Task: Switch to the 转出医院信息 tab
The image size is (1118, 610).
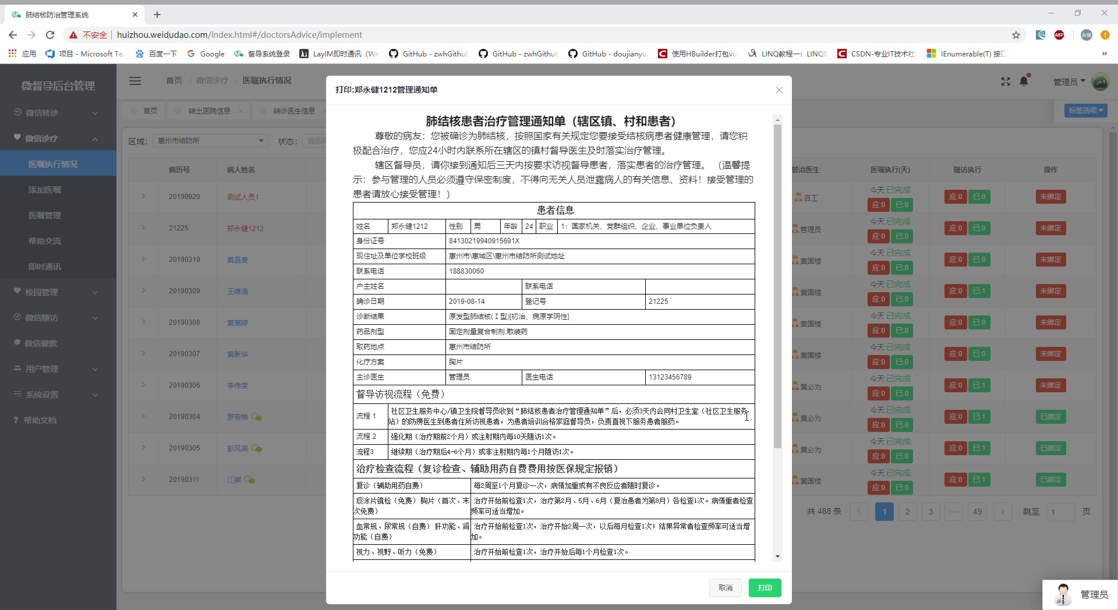Action: pos(209,111)
